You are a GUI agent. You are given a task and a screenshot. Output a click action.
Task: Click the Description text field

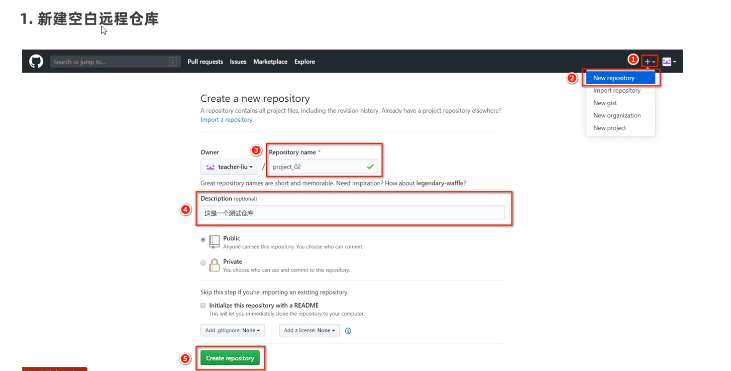point(353,213)
